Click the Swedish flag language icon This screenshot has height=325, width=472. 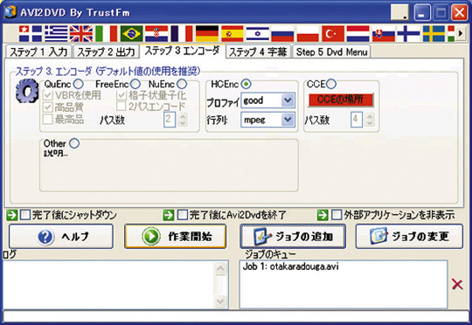click(434, 33)
